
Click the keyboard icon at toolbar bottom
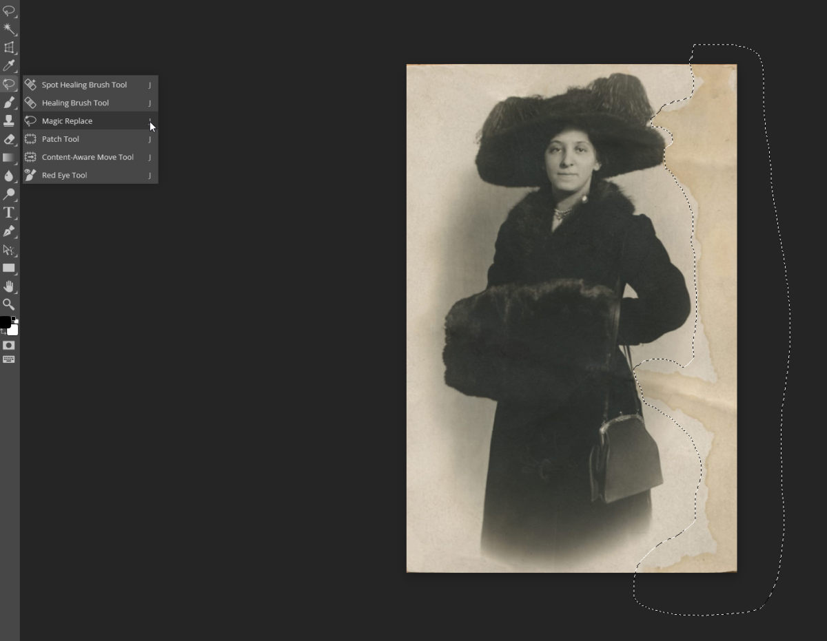[x=9, y=359]
